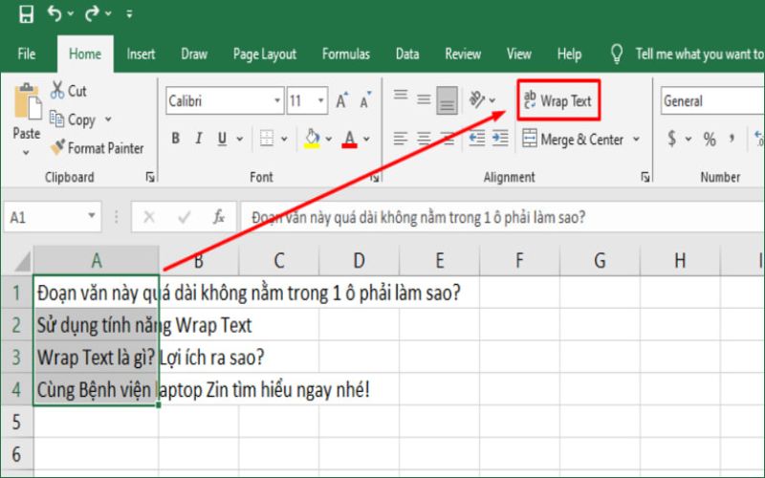Click the Orientation text angle icon

tap(477, 99)
